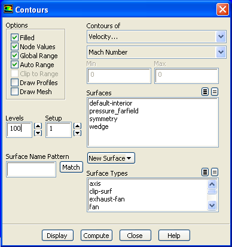Viewport: 232px width, 247px height.
Task: Click the Min value field
Action: [x=119, y=76]
